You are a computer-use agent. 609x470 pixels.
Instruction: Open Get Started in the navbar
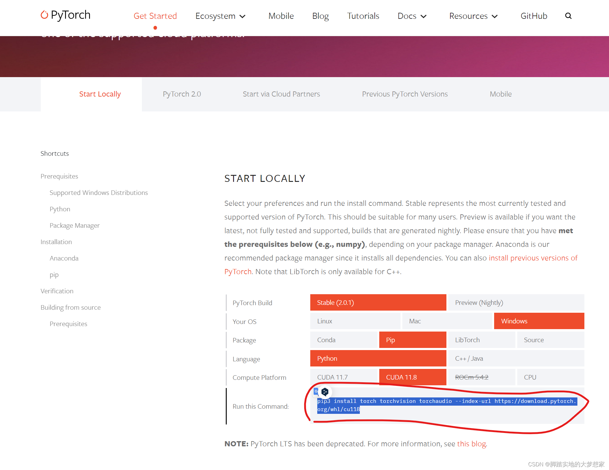tap(155, 16)
